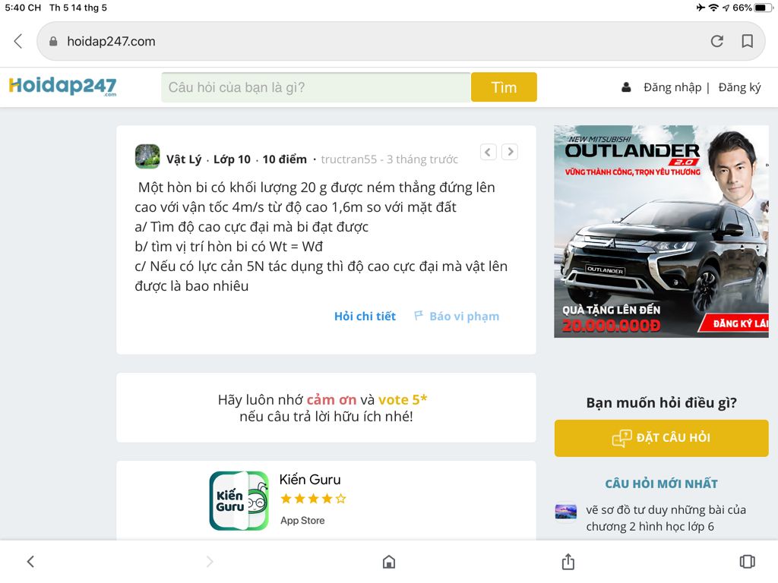The height and width of the screenshot is (583, 778).
Task: Tap the battery indicator in status bar
Action: [763, 8]
